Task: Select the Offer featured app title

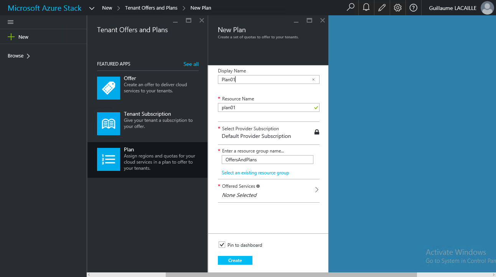Action: [x=130, y=78]
